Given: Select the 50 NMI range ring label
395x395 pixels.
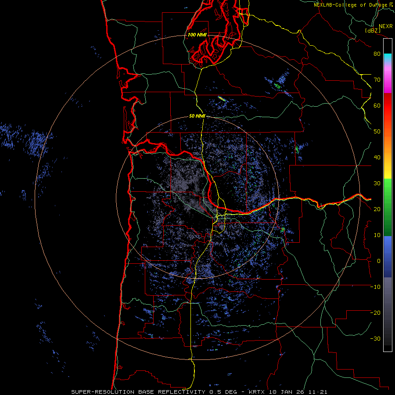Looking at the screenshot, I should click(197, 116).
